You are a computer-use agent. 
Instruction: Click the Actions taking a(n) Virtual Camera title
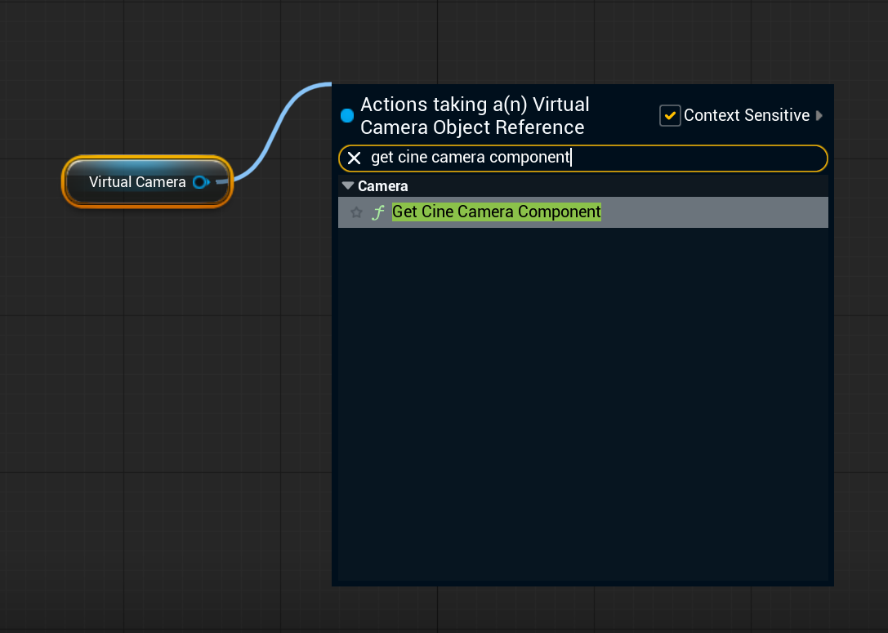475,115
